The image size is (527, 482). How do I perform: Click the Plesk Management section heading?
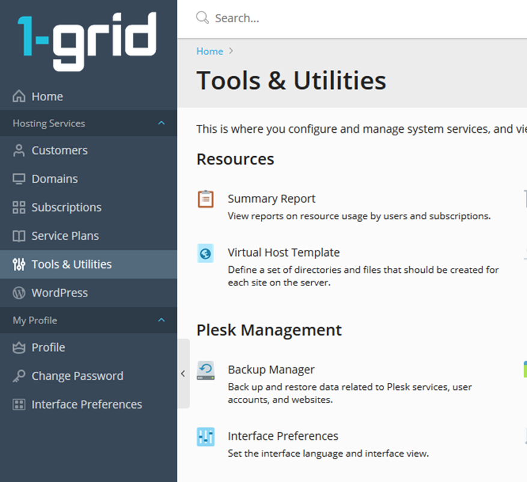[269, 330]
